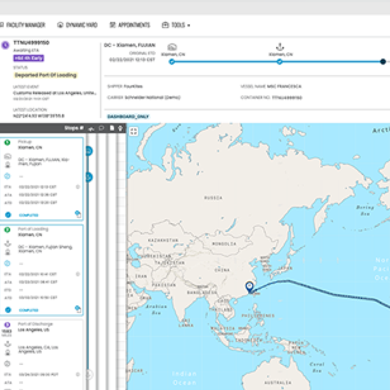Click the blue COMPLETED check toggle for Pickup
The image size is (390, 390).
point(8,214)
